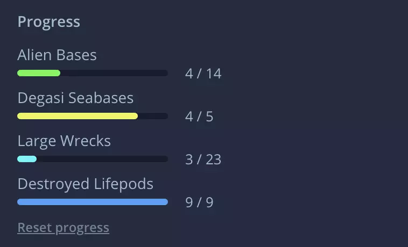Viewport: 408px width, 247px height.
Task: Click the 4 / 5 Degasi Seabases count
Action: [x=199, y=117]
